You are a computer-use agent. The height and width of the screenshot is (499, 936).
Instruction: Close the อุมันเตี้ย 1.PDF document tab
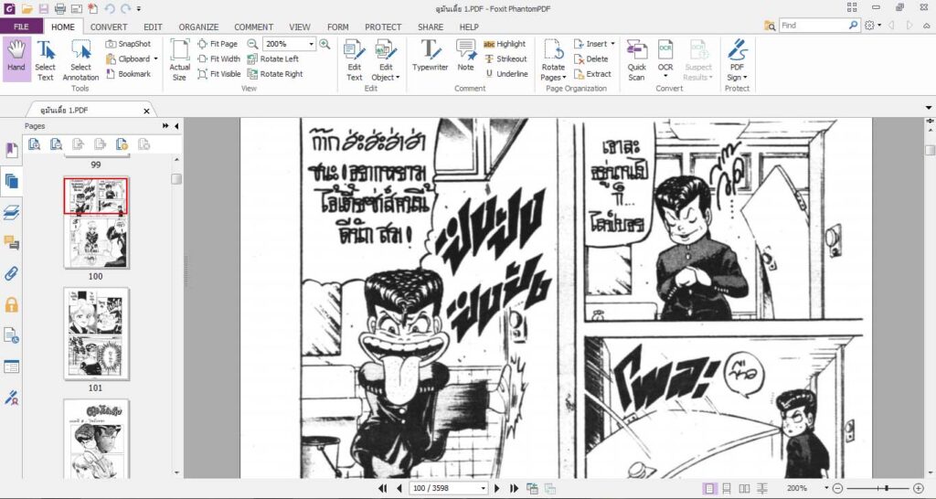[x=146, y=111]
